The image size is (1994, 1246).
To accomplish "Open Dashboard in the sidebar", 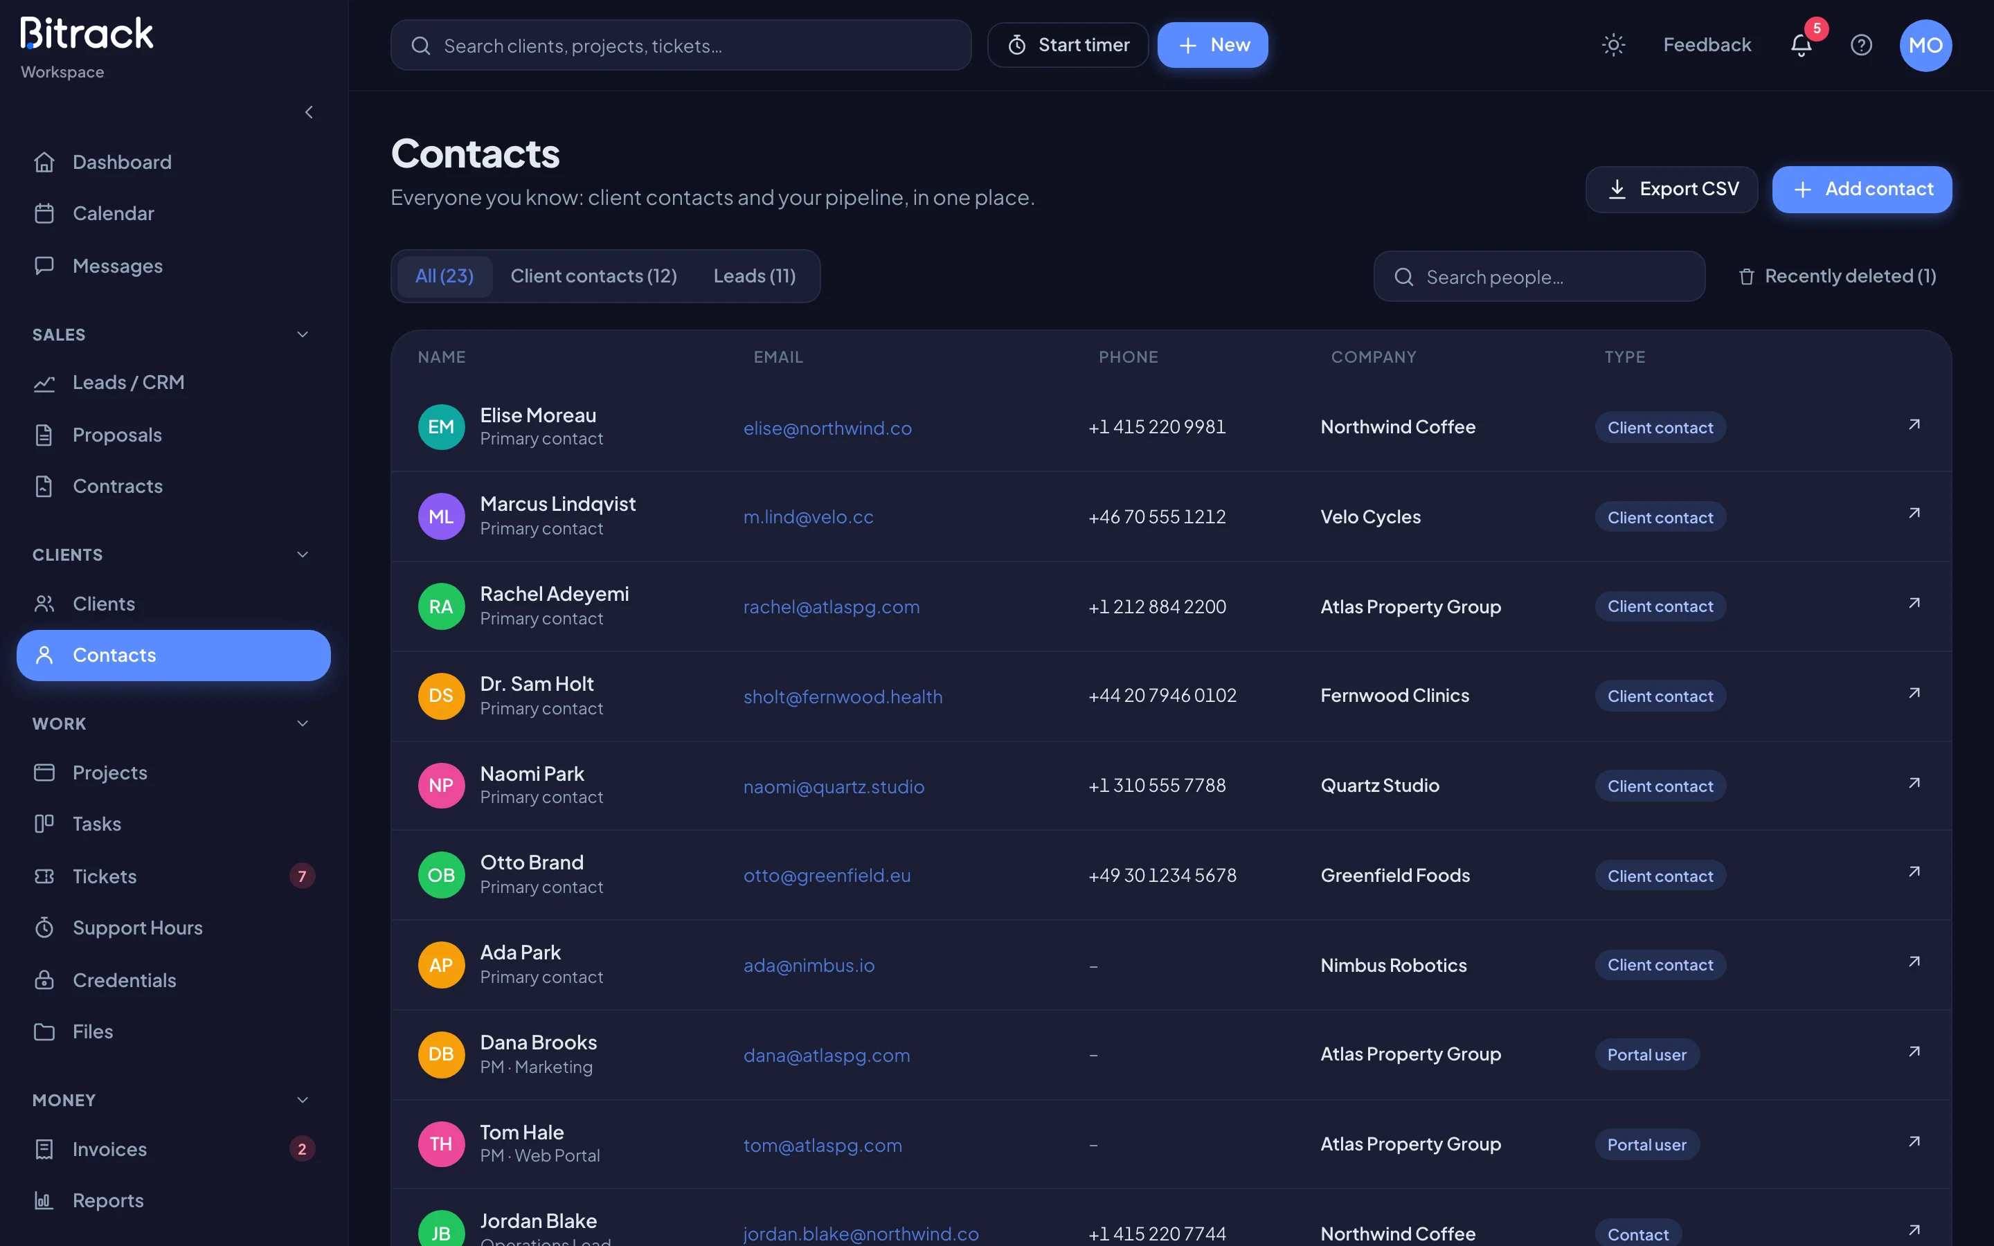I will click(173, 163).
